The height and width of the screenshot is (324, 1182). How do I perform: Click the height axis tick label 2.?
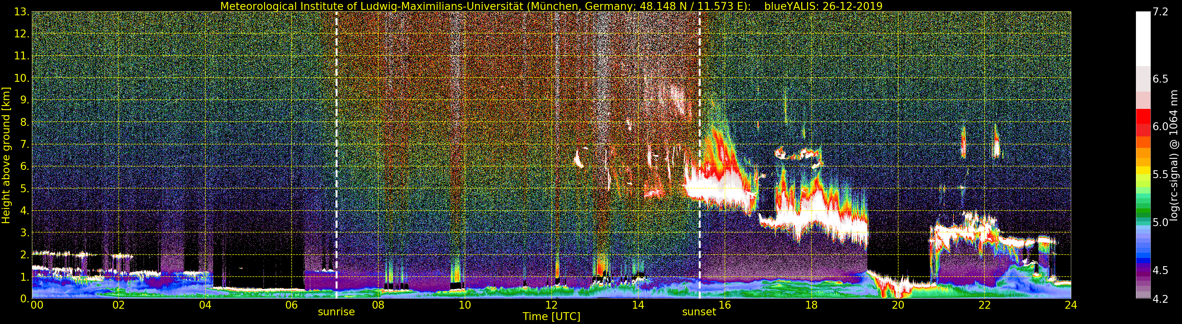pos(25,255)
